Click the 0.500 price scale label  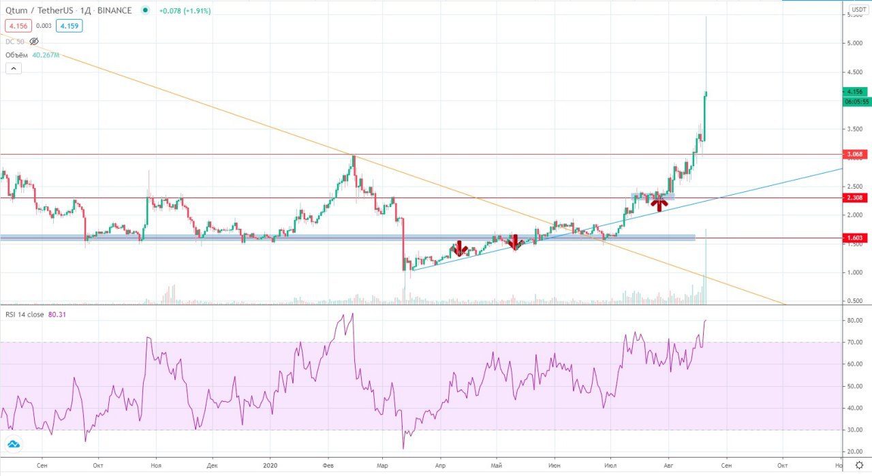pyautogui.click(x=855, y=300)
